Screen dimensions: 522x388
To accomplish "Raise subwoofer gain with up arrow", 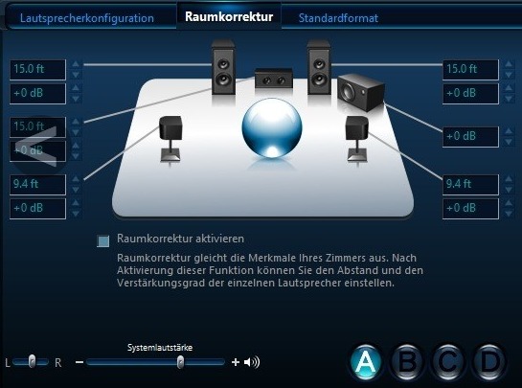I will (509, 131).
